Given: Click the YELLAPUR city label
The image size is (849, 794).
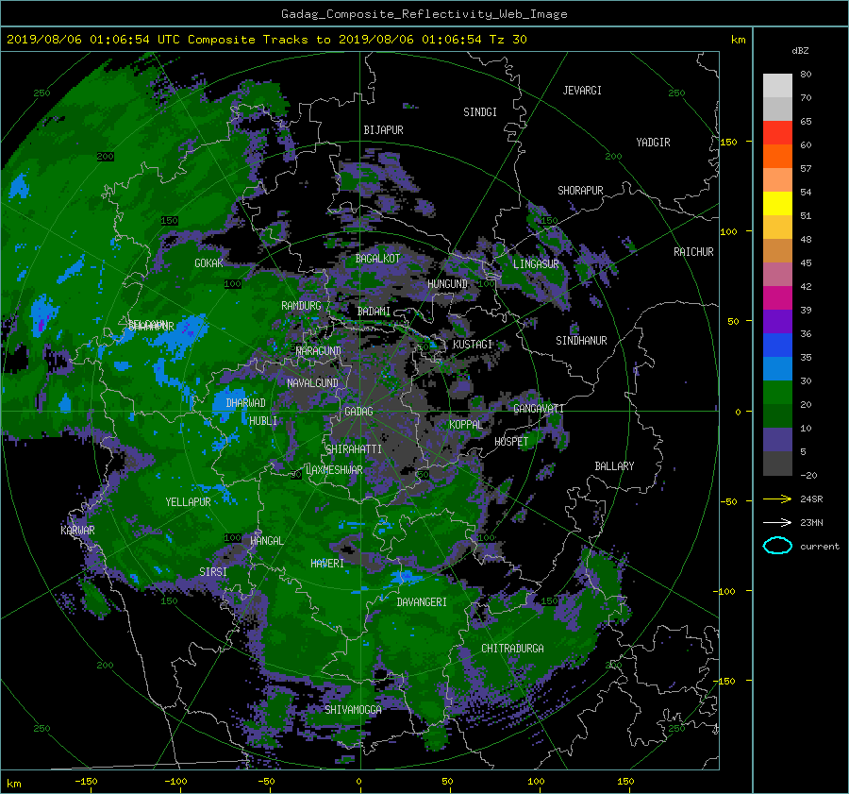Looking at the screenshot, I should (x=188, y=502).
